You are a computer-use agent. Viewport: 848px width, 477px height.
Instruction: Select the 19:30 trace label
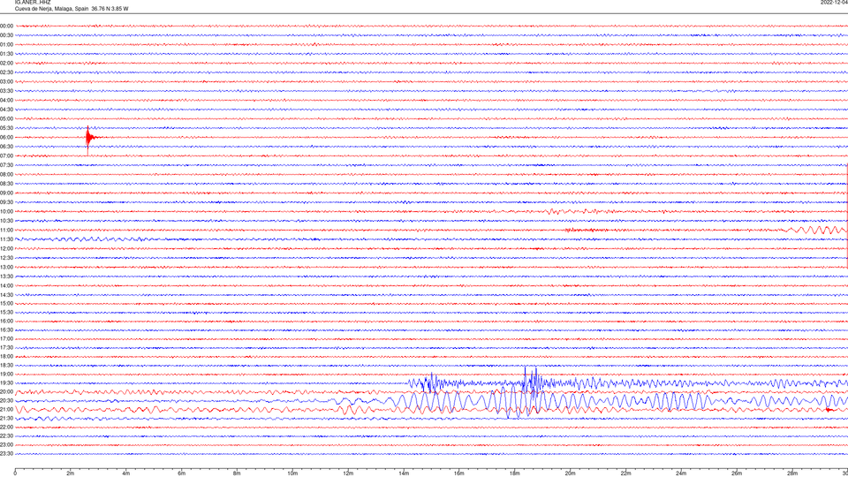tap(6, 382)
